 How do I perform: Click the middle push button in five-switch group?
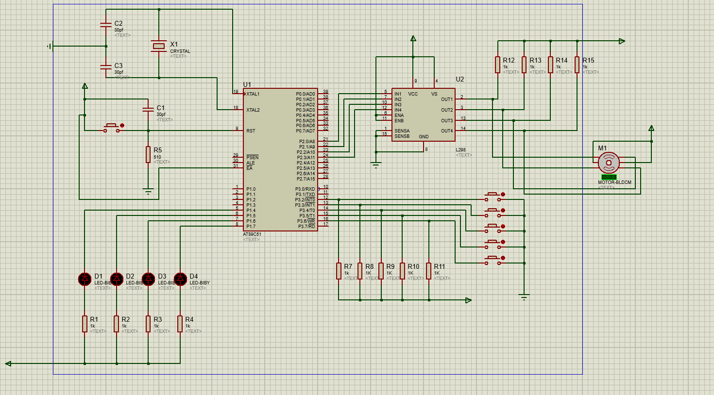[494, 228]
